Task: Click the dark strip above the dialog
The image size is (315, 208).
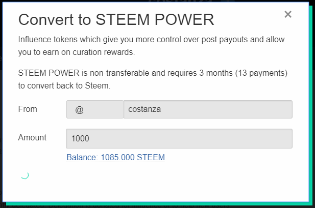Action: [x=153, y=1]
